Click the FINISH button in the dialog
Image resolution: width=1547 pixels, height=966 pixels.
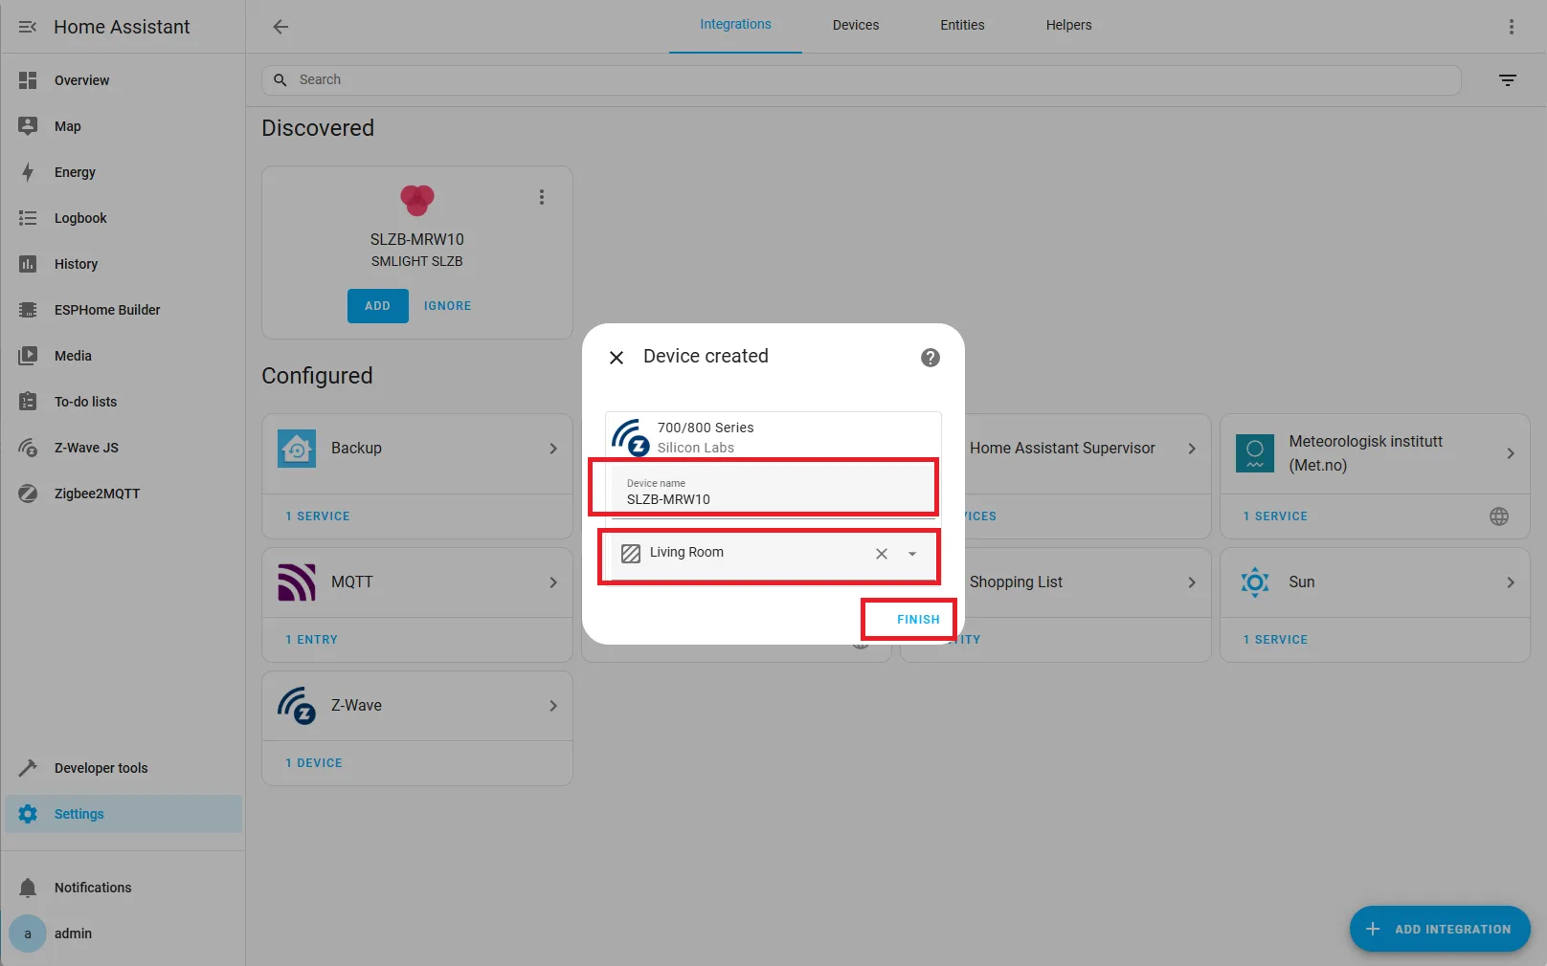pos(917,619)
